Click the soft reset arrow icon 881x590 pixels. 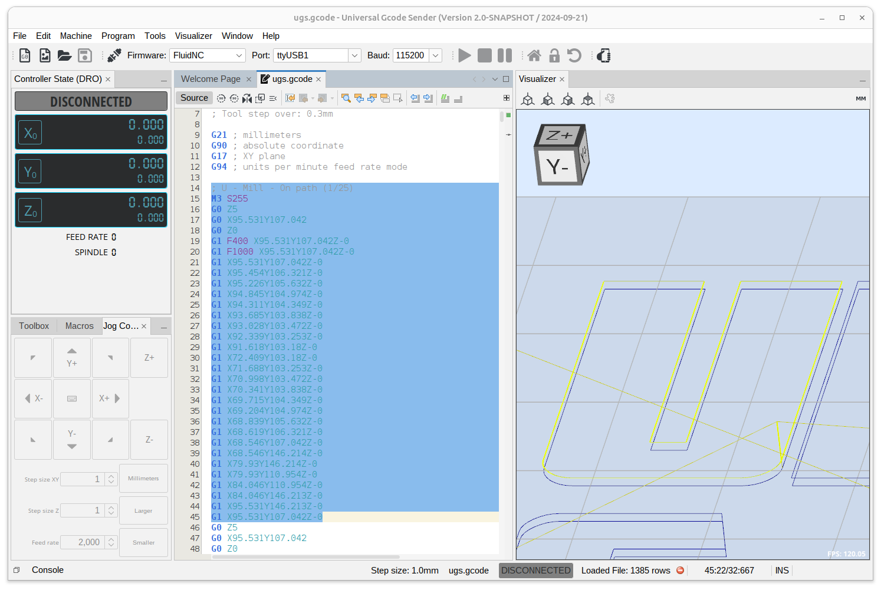coord(574,55)
